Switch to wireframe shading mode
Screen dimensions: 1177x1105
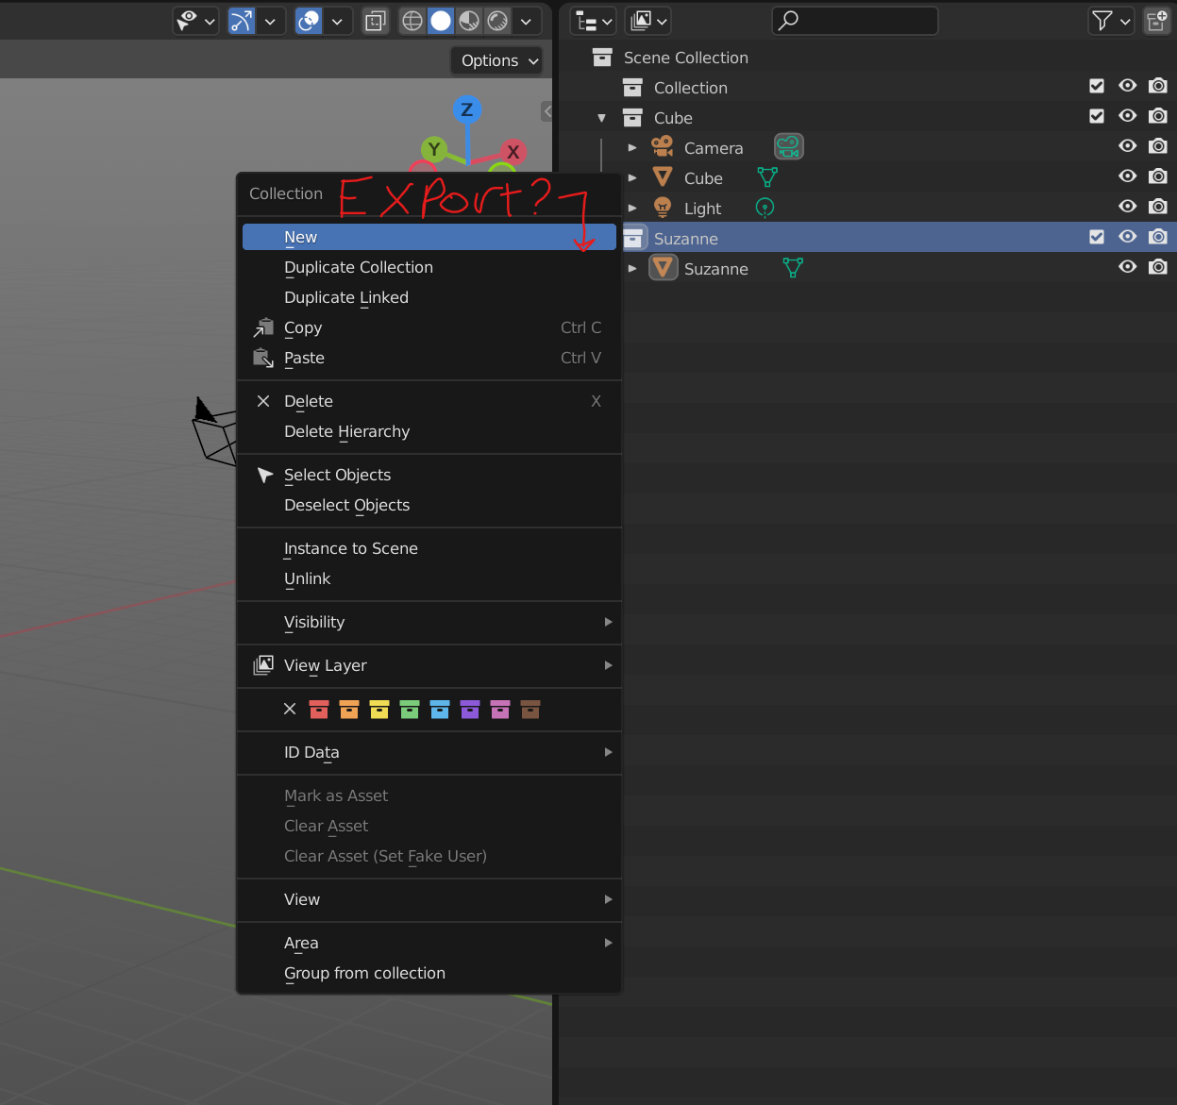pyautogui.click(x=412, y=21)
